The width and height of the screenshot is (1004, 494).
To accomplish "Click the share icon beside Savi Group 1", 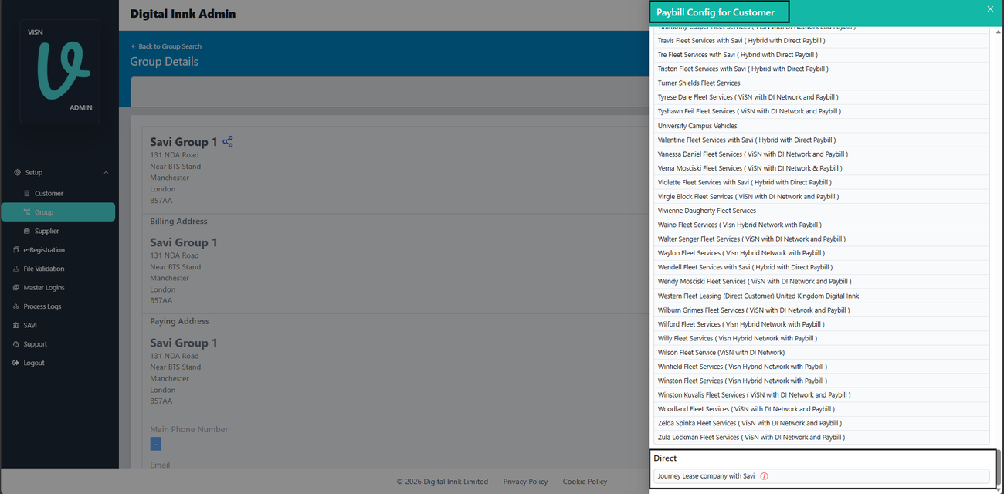I will pyautogui.click(x=228, y=142).
